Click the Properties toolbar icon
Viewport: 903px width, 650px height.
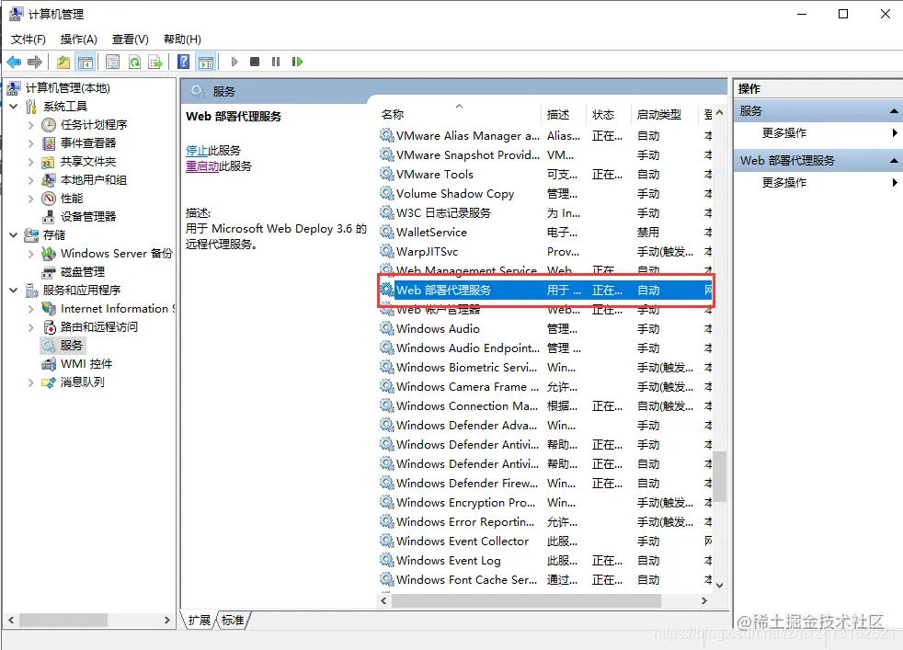tap(113, 62)
